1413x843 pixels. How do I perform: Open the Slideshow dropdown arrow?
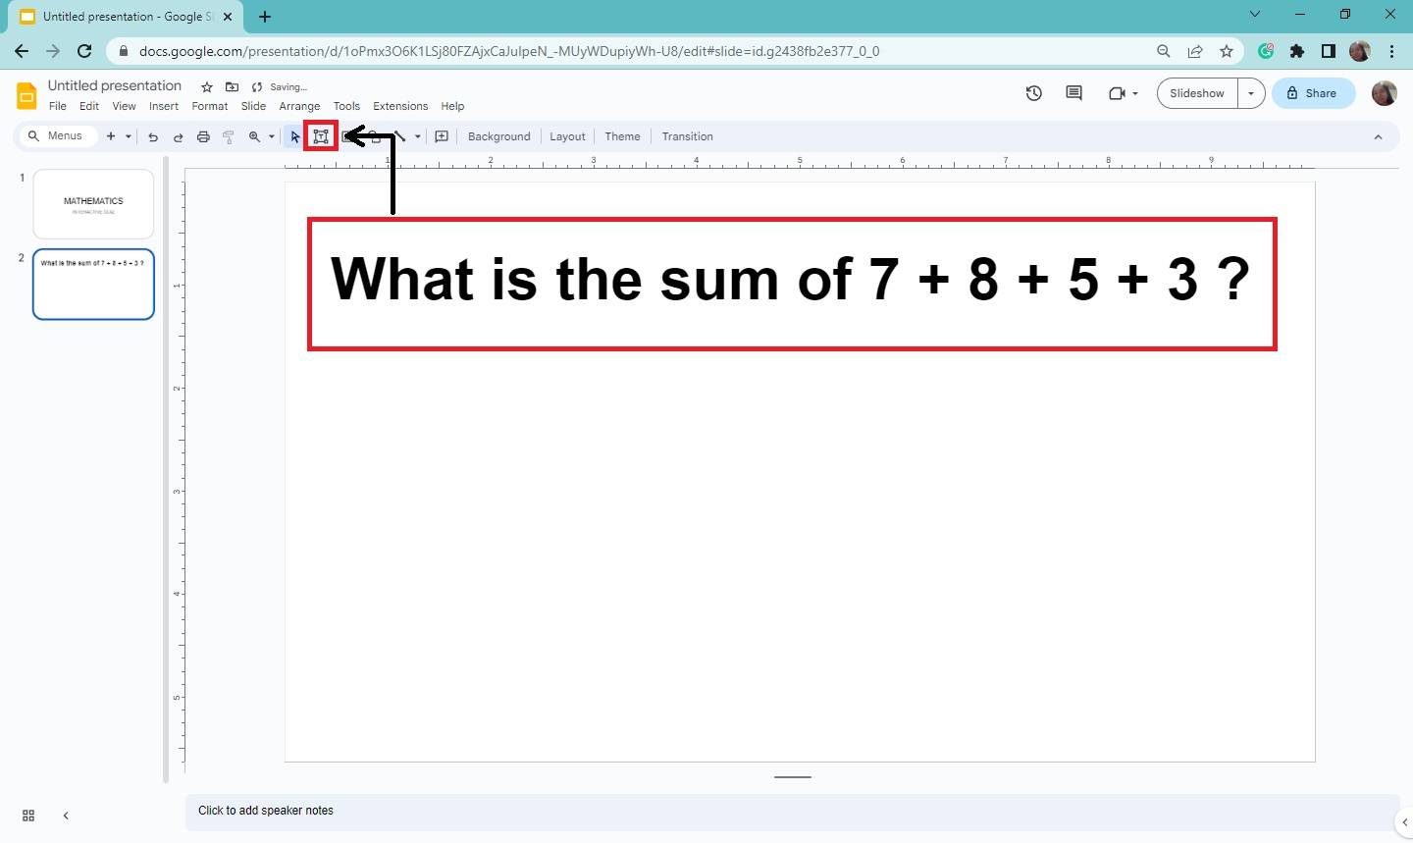click(1251, 92)
